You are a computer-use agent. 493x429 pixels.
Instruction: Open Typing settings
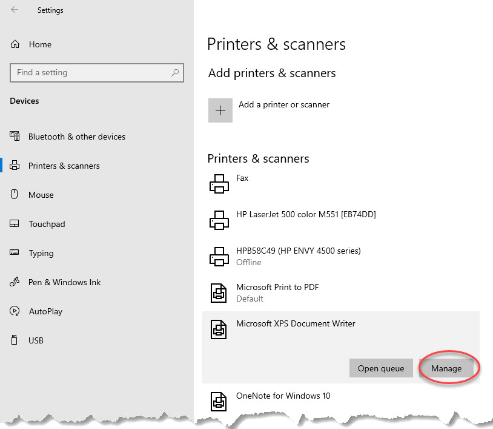pos(41,254)
